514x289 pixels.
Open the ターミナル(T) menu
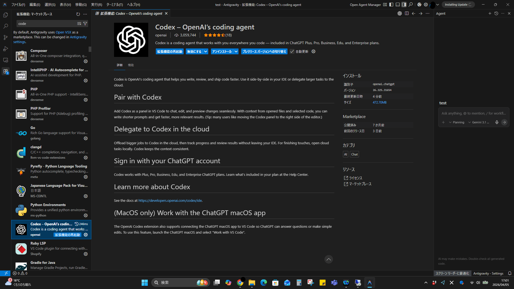114,5
